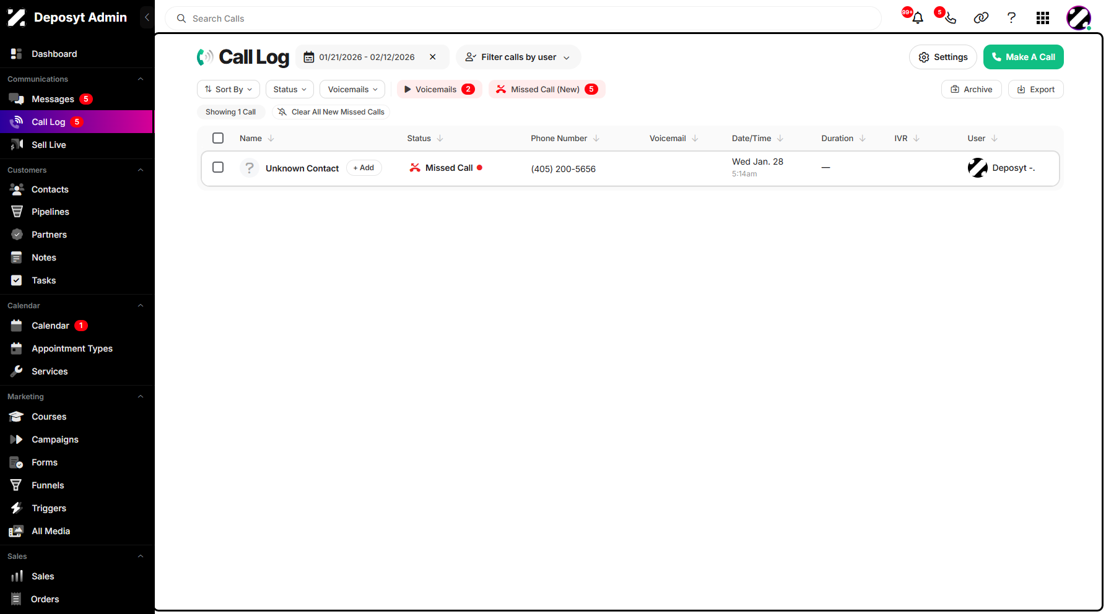Image resolution: width=1106 pixels, height=614 pixels.
Task: Open the notifications bell icon
Action: (917, 18)
